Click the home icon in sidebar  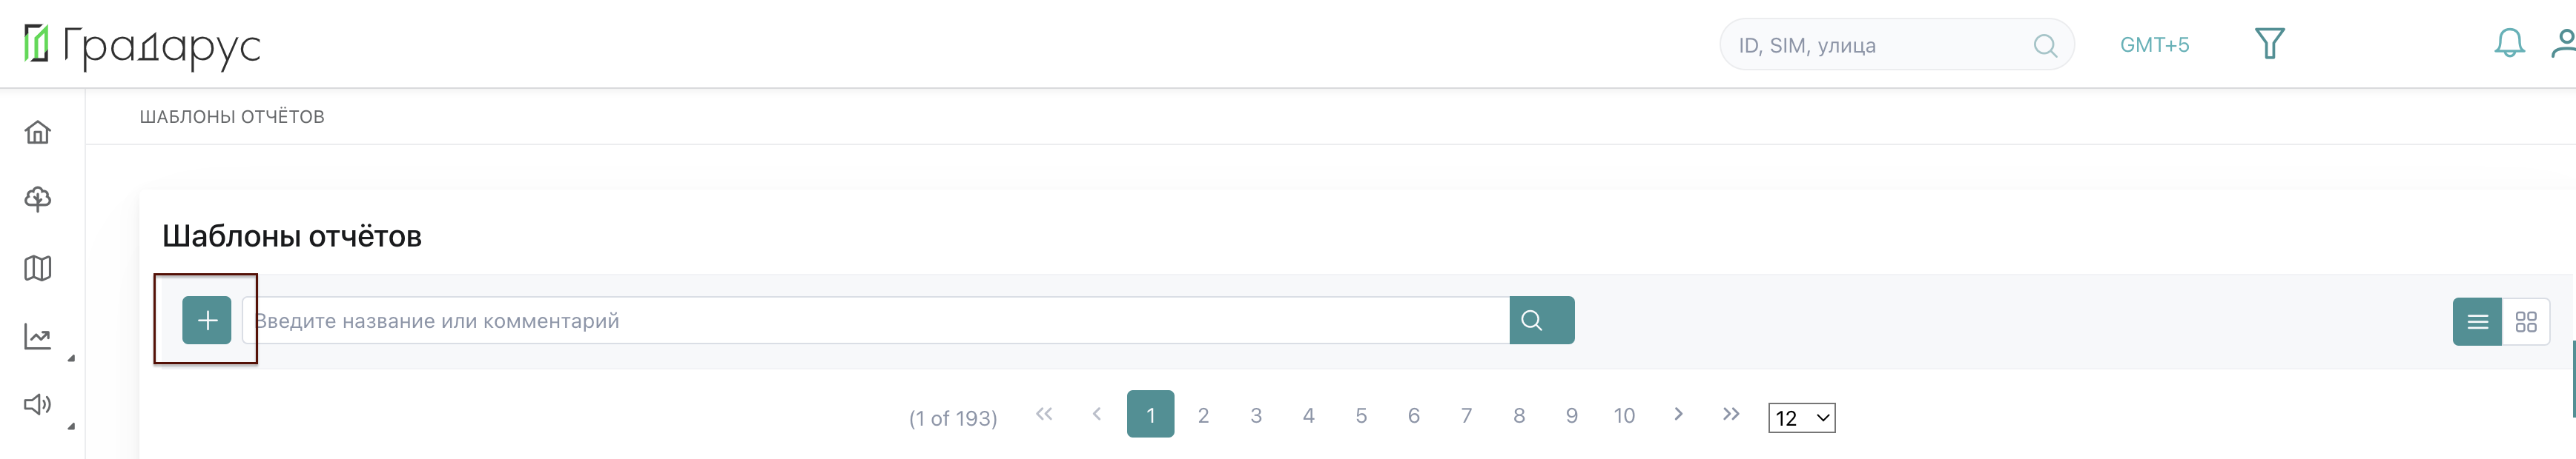pyautogui.click(x=38, y=133)
